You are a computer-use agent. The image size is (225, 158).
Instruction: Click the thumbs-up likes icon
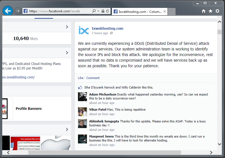point(80,87)
